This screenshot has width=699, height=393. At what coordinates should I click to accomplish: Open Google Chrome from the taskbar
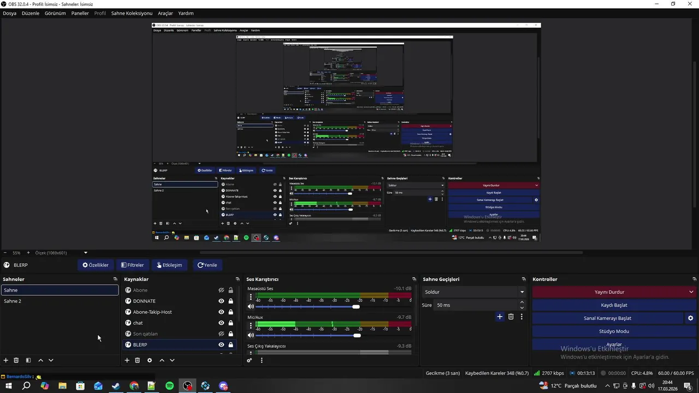click(x=134, y=386)
